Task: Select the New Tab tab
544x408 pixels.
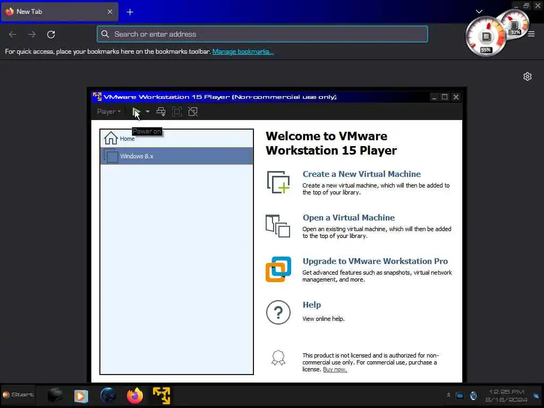Action: [x=59, y=12]
